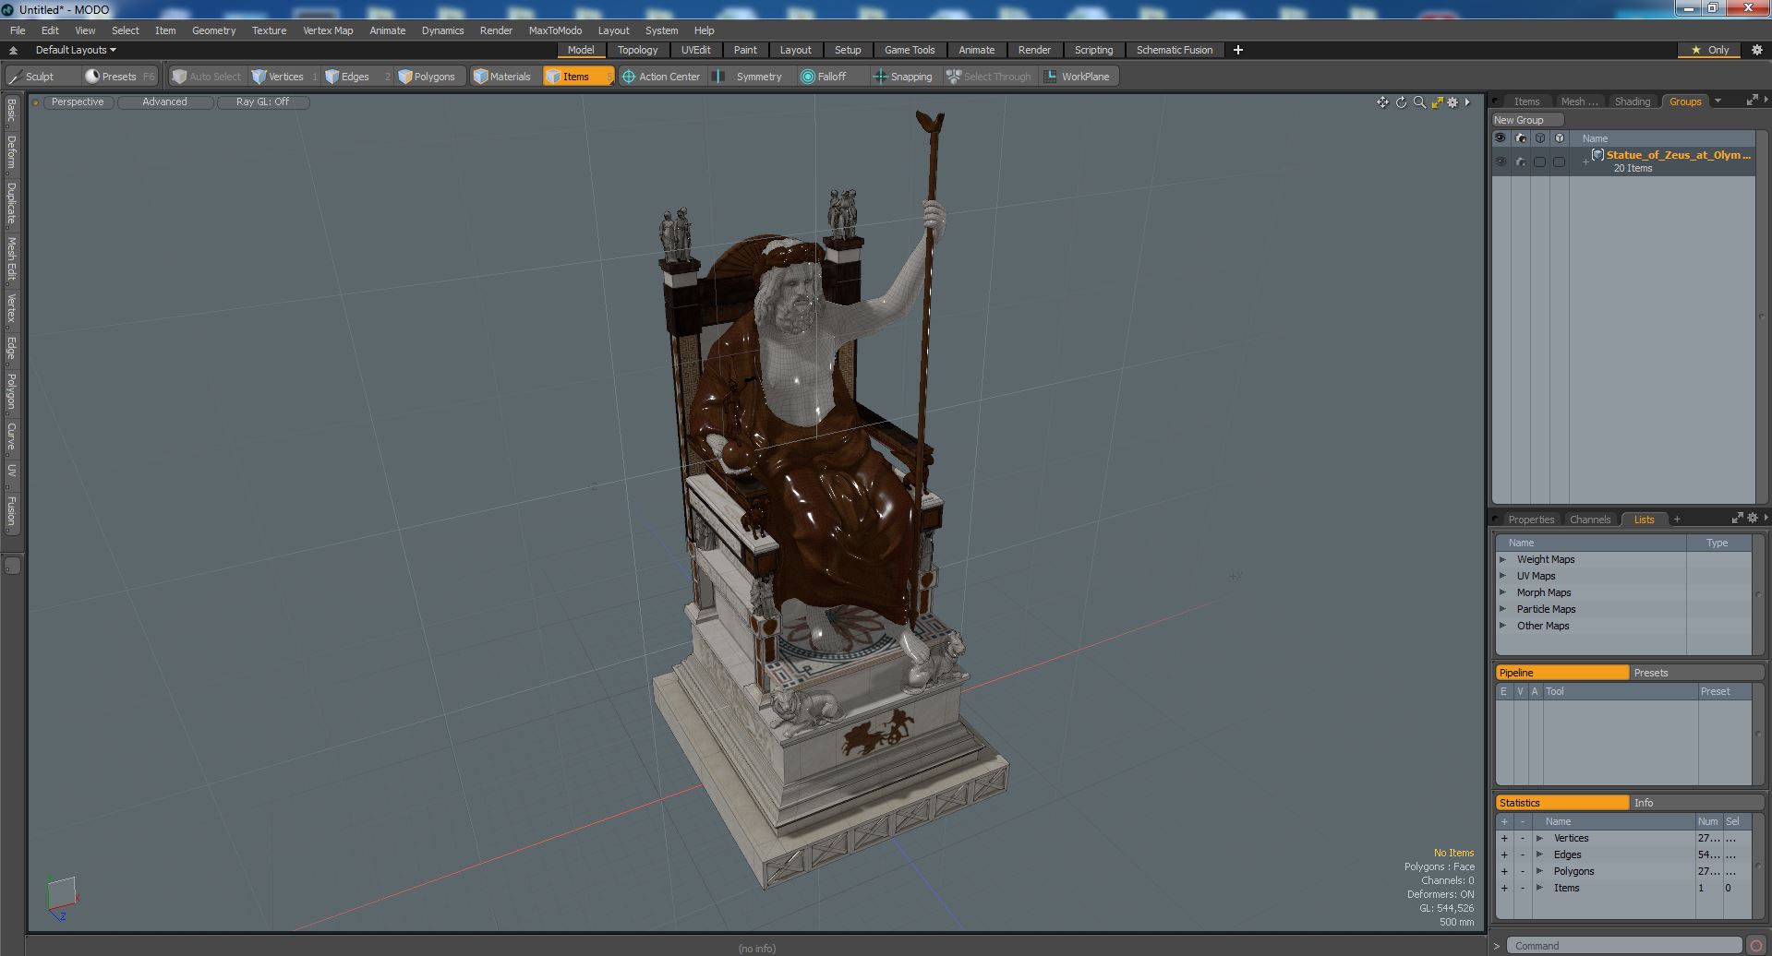
Task: Click the Falloff tool icon
Action: pyautogui.click(x=808, y=77)
